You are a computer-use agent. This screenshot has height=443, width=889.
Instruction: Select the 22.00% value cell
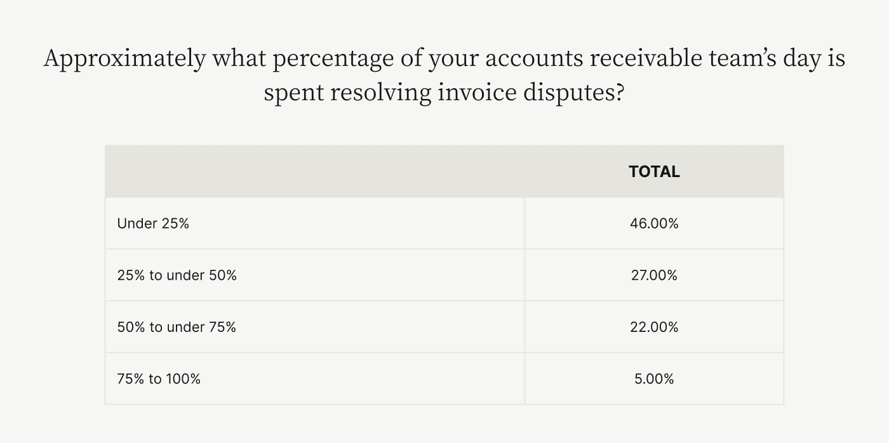[654, 327]
